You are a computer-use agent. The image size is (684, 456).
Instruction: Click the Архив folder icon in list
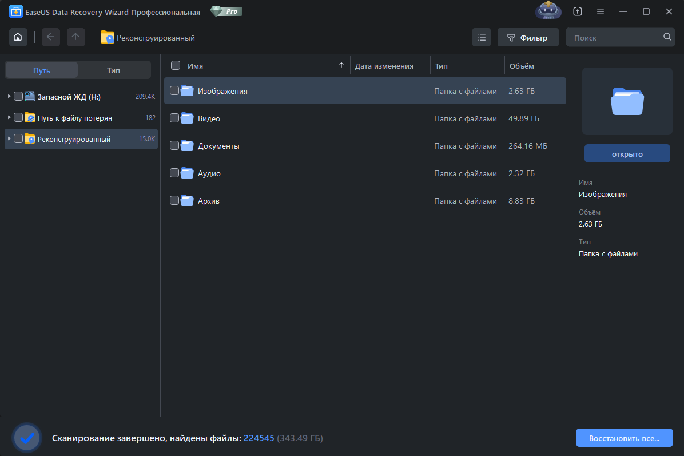187,201
